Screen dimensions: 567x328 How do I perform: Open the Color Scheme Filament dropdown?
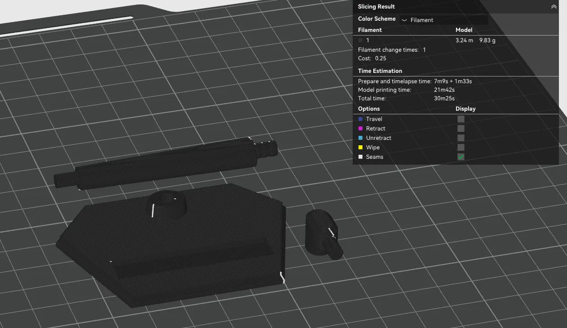[x=443, y=20]
